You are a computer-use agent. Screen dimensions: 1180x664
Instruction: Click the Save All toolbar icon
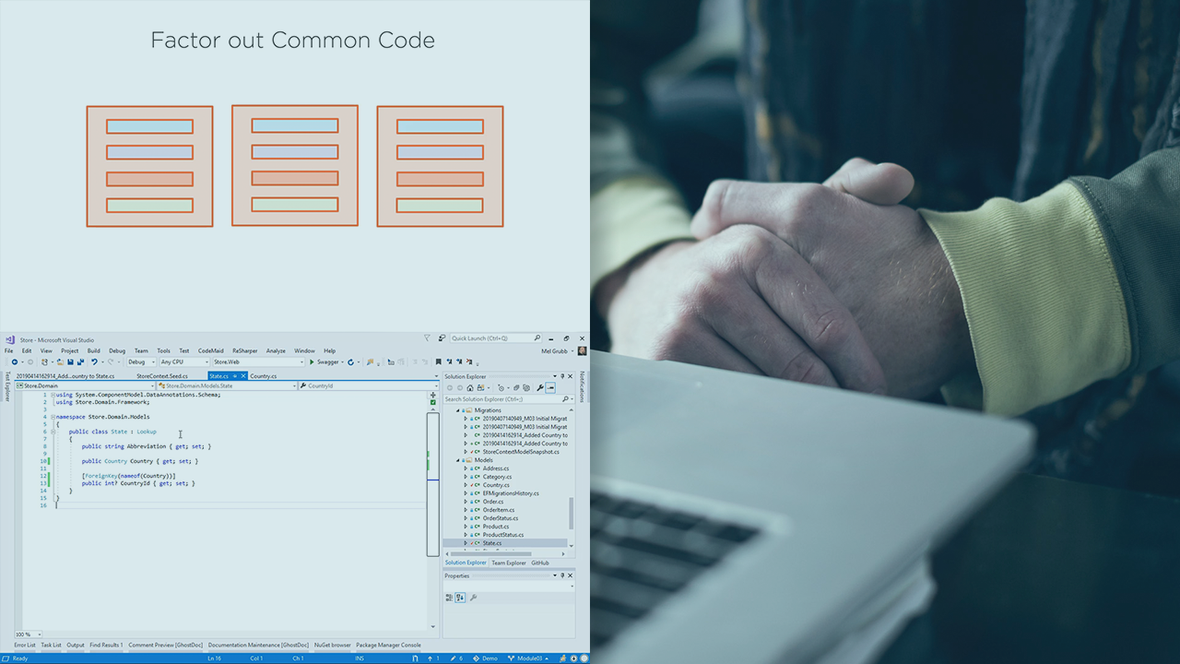click(81, 362)
